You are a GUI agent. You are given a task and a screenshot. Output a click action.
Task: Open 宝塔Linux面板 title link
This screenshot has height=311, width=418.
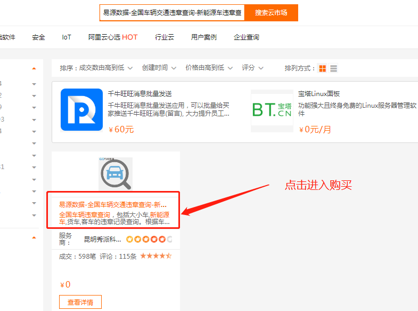(319, 94)
